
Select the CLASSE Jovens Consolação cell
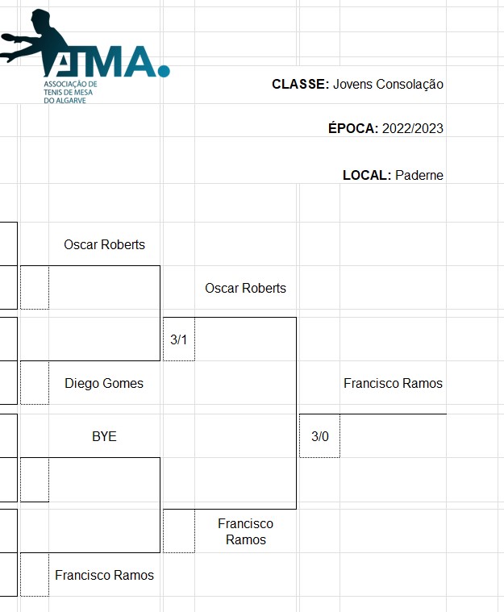357,84
